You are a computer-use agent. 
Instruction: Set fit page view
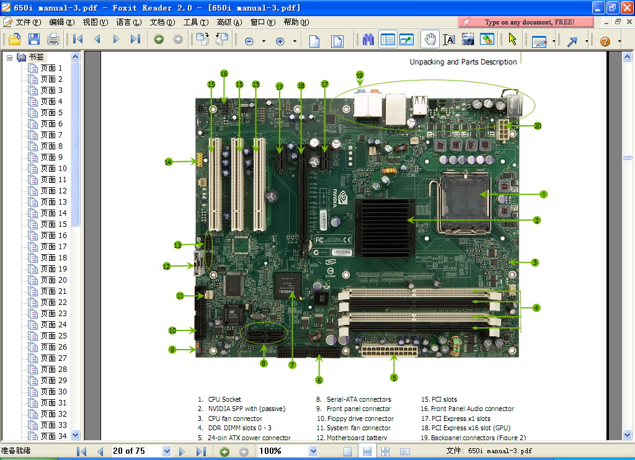pyautogui.click(x=337, y=41)
